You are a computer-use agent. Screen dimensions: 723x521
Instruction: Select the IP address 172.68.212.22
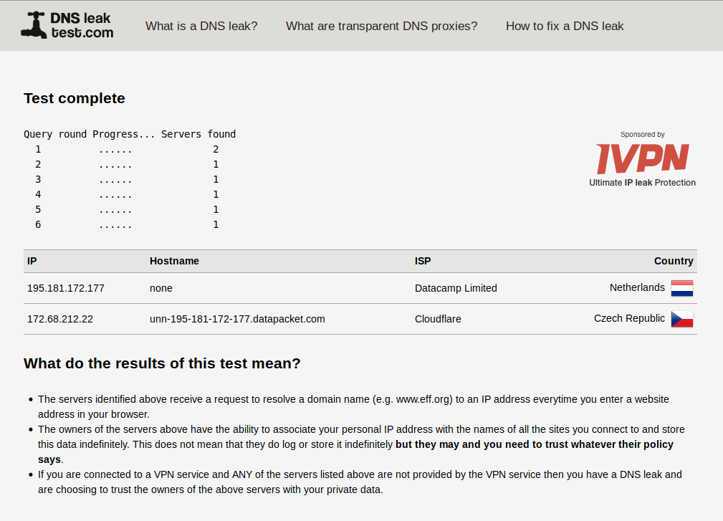(60, 319)
